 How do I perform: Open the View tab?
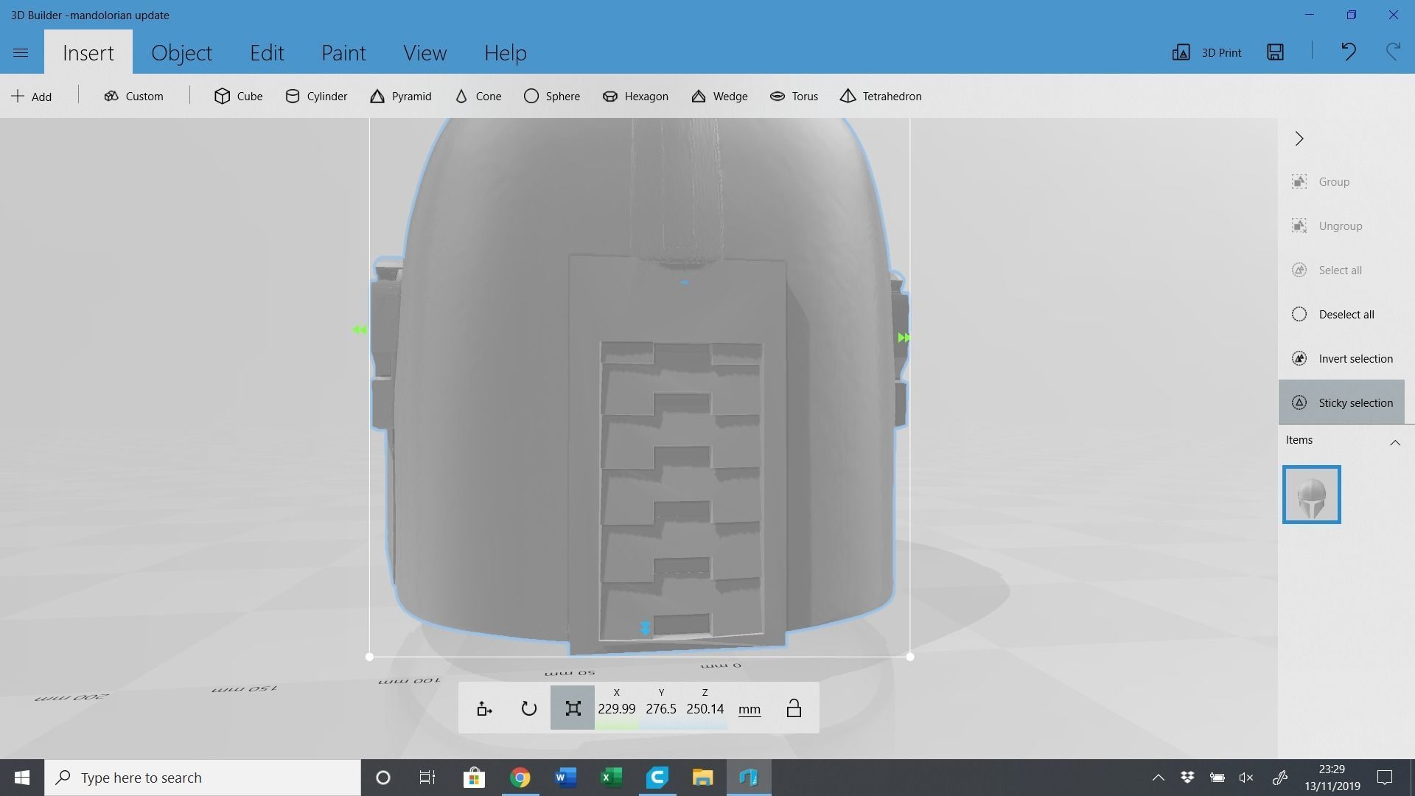click(424, 52)
